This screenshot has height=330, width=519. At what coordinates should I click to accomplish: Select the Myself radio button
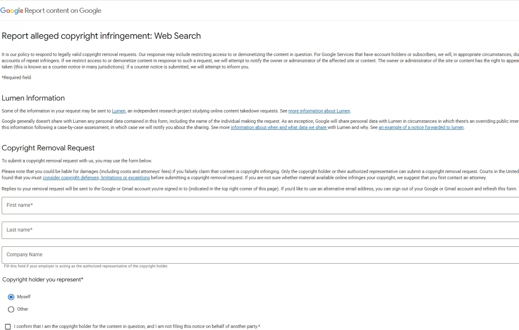click(11, 297)
